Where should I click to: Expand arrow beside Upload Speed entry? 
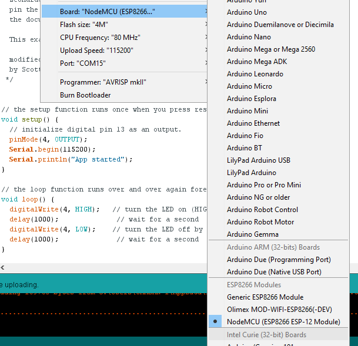206,50
